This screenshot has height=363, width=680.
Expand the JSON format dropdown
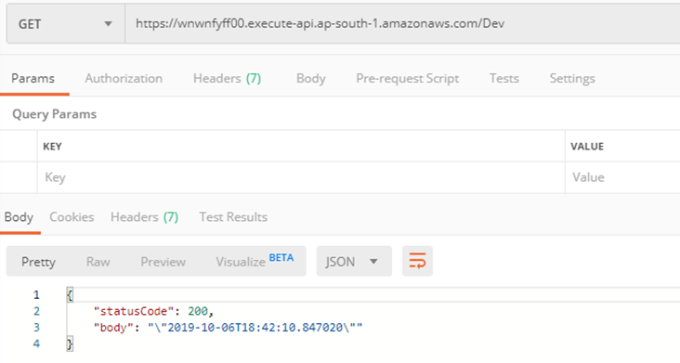pyautogui.click(x=354, y=261)
